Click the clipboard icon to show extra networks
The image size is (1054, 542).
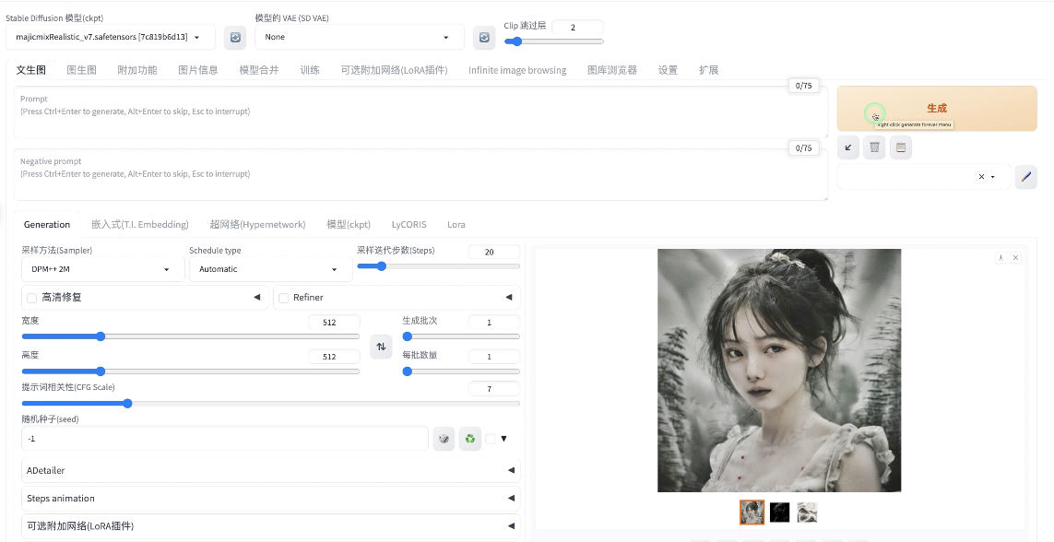click(901, 147)
